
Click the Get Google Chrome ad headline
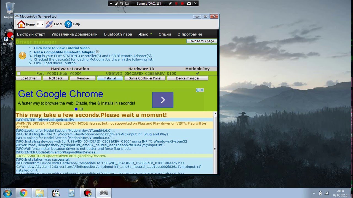coord(61,94)
